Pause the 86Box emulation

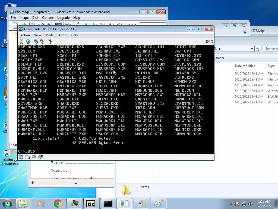click(22, 41)
